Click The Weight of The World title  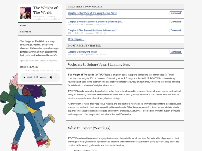tap(45, 10)
